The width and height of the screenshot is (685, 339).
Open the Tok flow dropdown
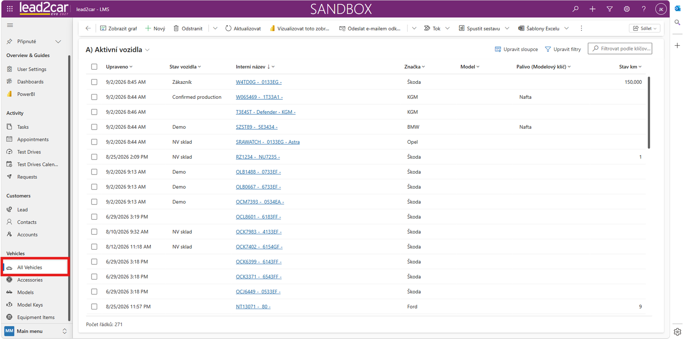pos(447,28)
